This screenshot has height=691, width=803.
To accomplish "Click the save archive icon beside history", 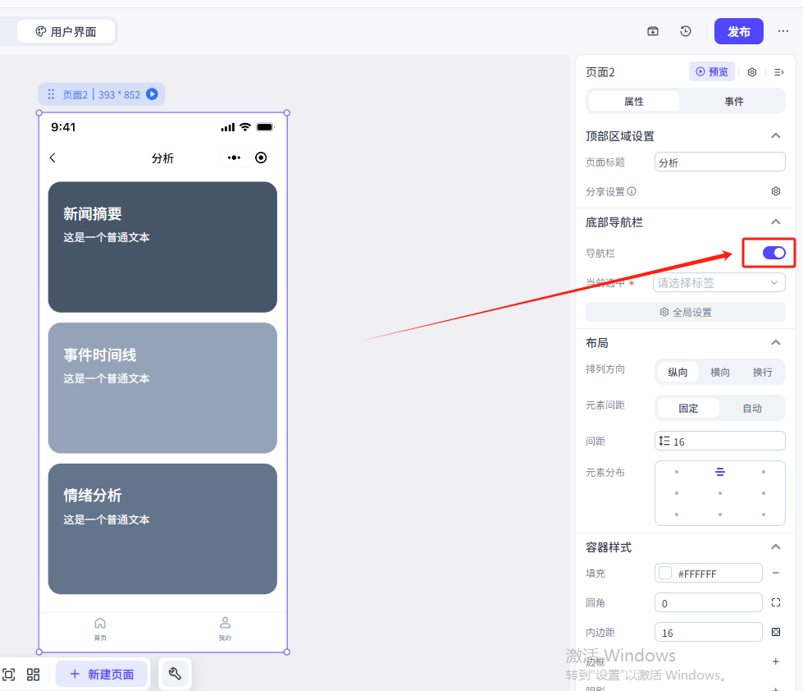I will pyautogui.click(x=653, y=31).
